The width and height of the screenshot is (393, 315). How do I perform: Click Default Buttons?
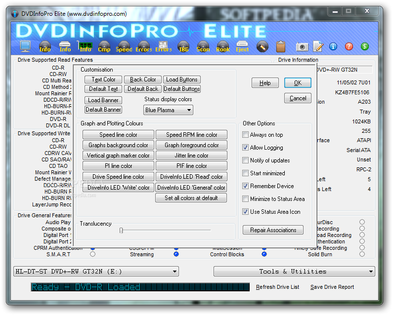click(182, 89)
